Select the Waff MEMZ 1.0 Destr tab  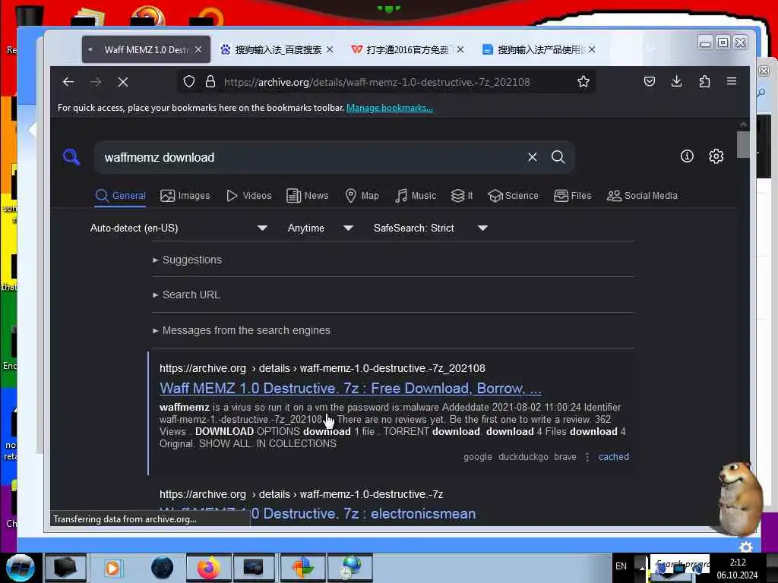[145, 49]
